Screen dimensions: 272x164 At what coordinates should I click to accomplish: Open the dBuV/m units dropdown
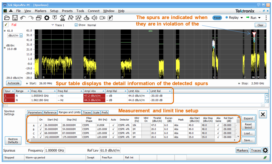click(21, 35)
